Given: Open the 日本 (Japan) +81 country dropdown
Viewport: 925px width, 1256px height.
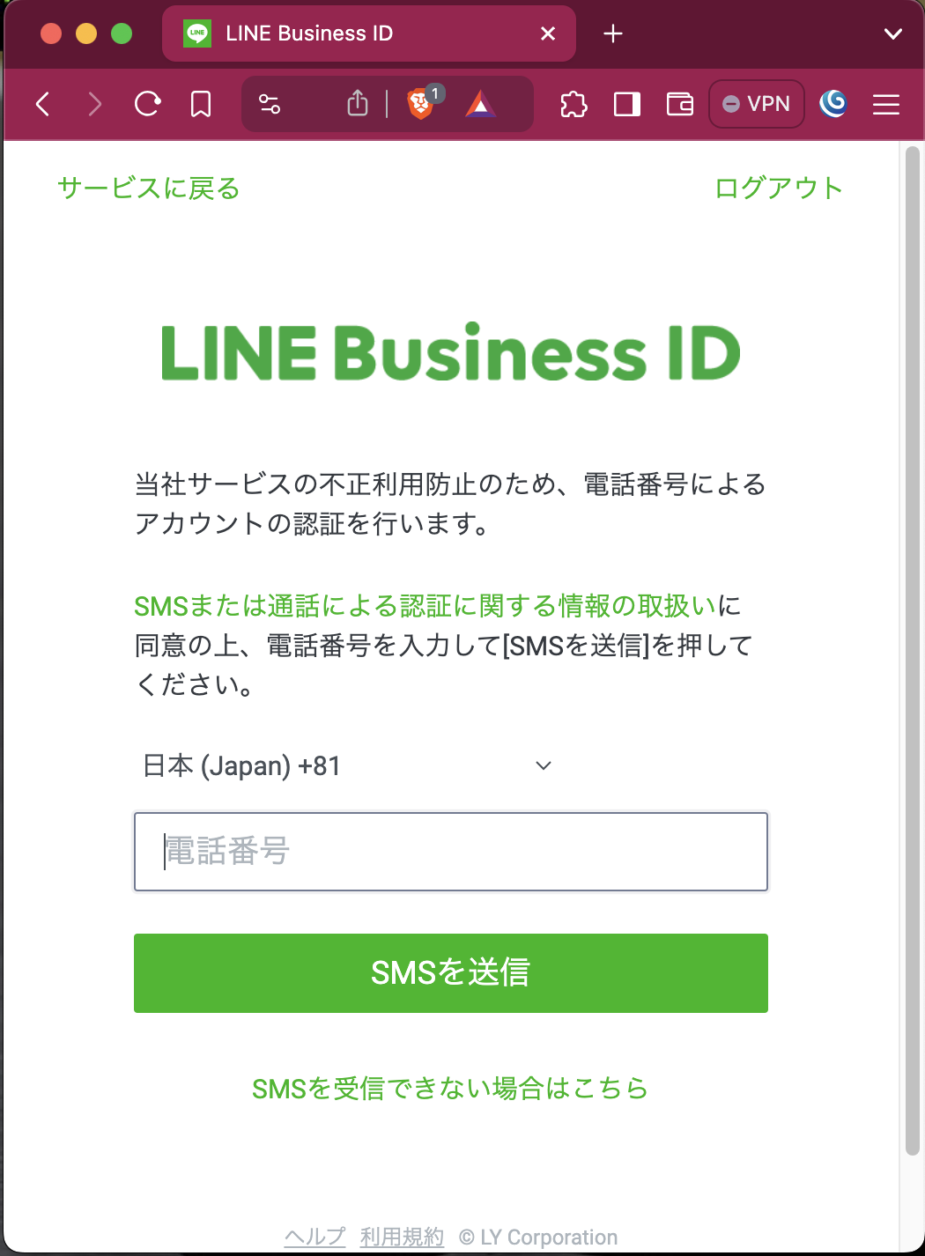Looking at the screenshot, I should point(348,765).
